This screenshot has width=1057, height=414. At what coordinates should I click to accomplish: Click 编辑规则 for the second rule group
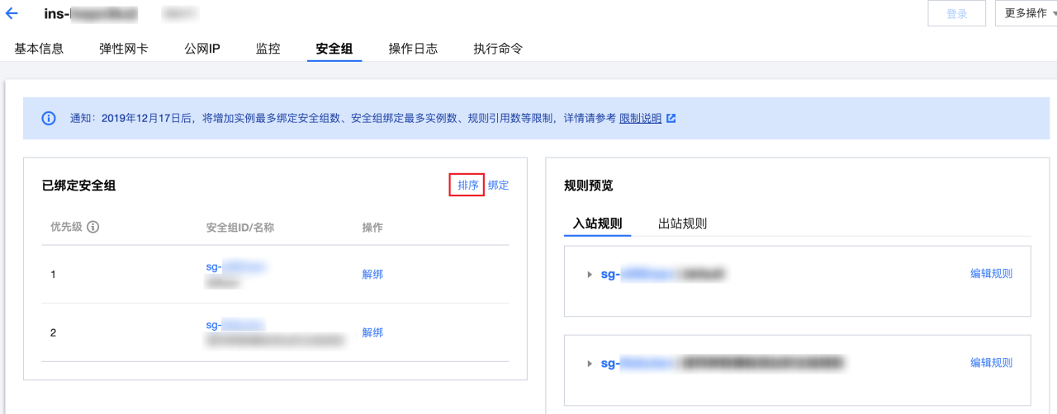991,363
